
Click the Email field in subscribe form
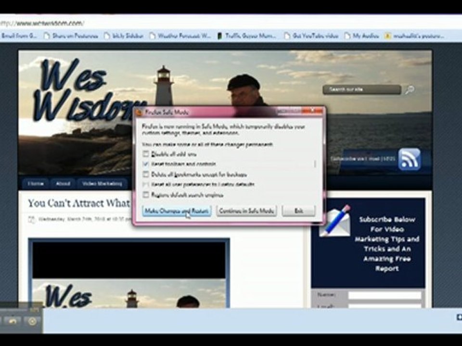(385, 306)
